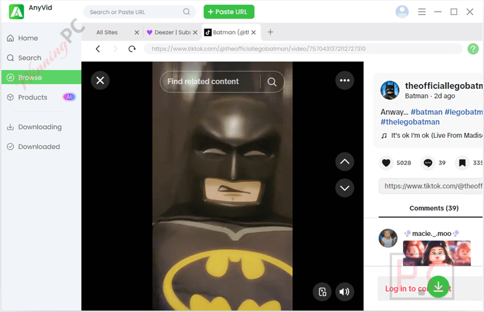Switch to the All Sites tab
This screenshot has width=484, height=312.
tap(107, 32)
